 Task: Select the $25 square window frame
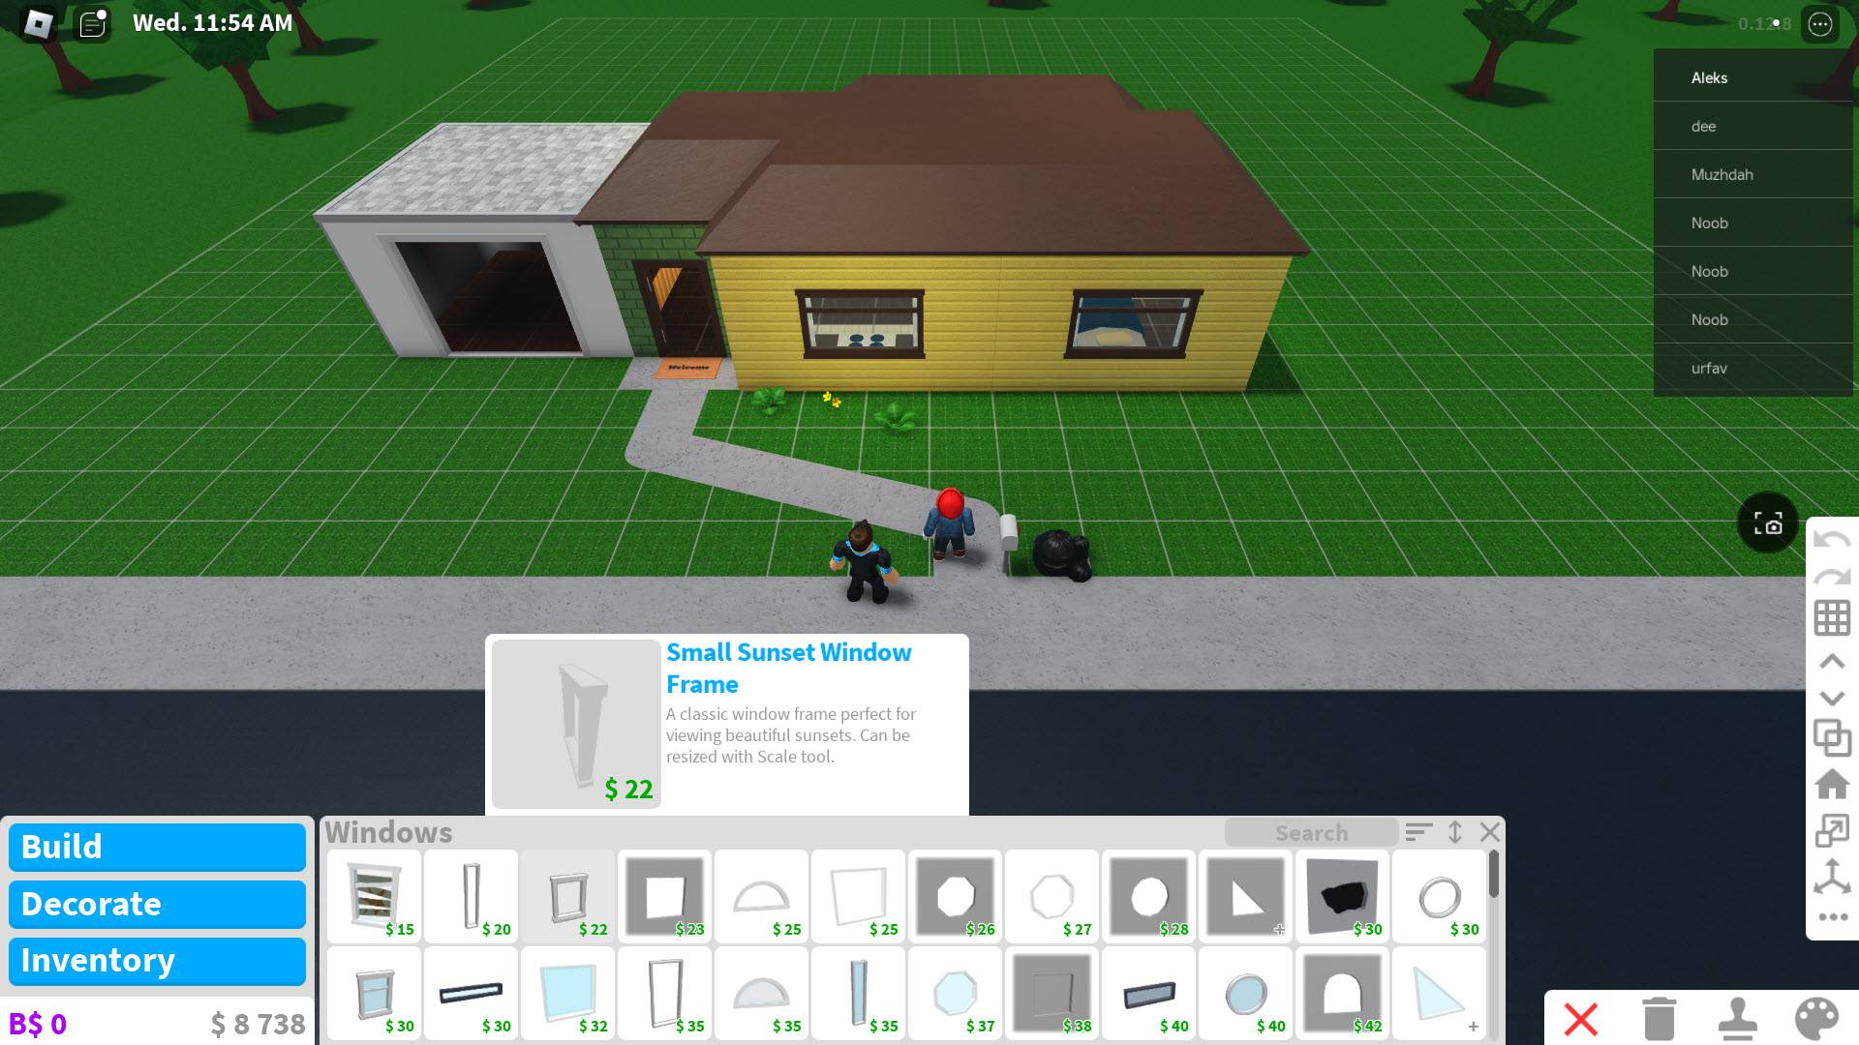[858, 897]
